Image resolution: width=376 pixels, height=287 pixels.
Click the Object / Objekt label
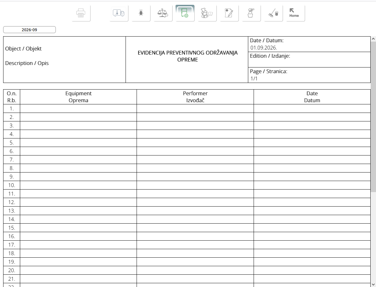(23, 49)
